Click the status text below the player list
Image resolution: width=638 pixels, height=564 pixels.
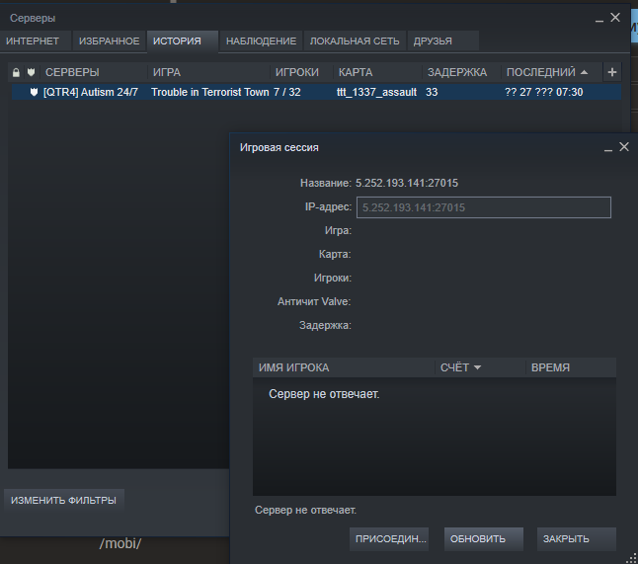[305, 511]
